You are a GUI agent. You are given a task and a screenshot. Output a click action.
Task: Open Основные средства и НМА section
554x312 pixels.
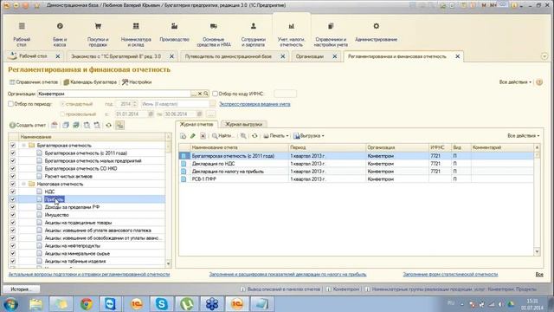pos(214,34)
